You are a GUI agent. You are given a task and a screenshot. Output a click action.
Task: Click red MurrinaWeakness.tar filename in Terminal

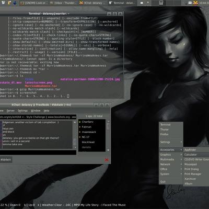pyautogui.click(x=41, y=86)
